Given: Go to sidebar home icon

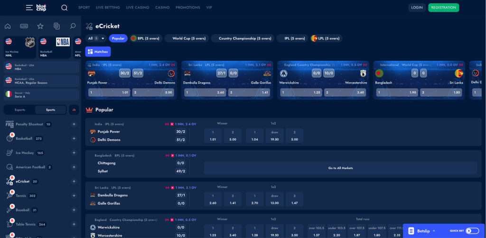Looking at the screenshot, I should pyautogui.click(x=8, y=26).
